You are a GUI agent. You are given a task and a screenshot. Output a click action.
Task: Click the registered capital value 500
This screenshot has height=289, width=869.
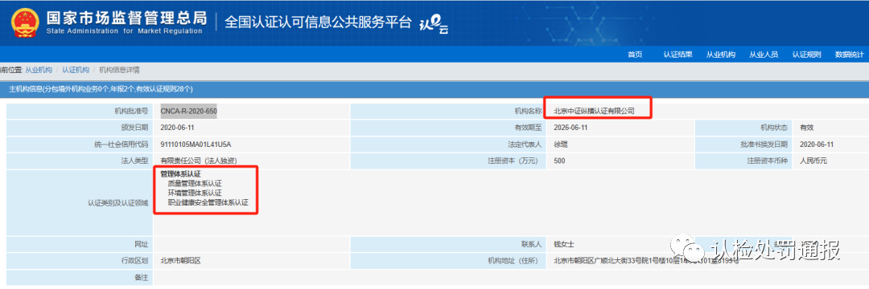click(559, 161)
